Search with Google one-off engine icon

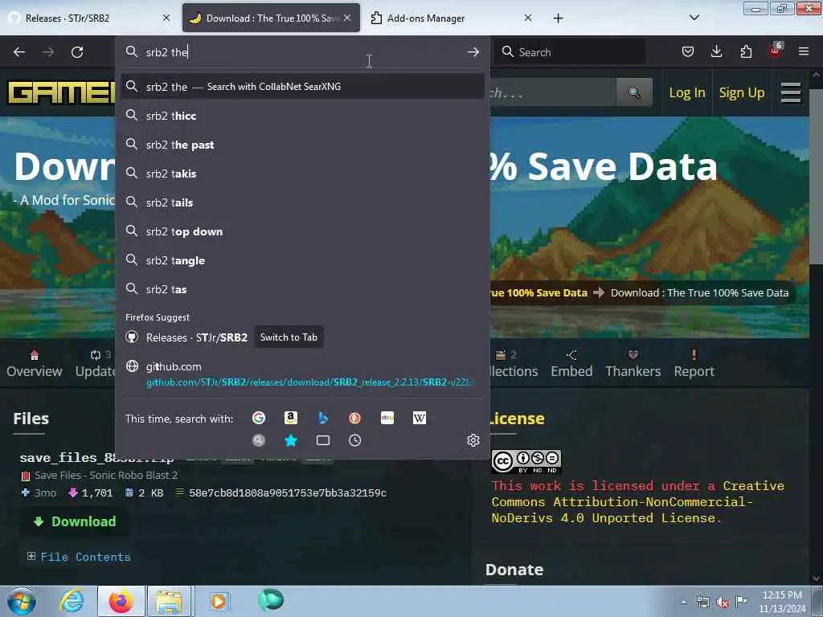click(x=258, y=418)
